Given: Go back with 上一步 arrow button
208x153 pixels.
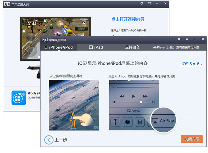Looking at the screenshot, I should click(49, 140).
